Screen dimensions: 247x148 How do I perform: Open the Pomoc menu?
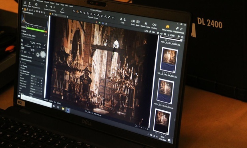pos(71,6)
